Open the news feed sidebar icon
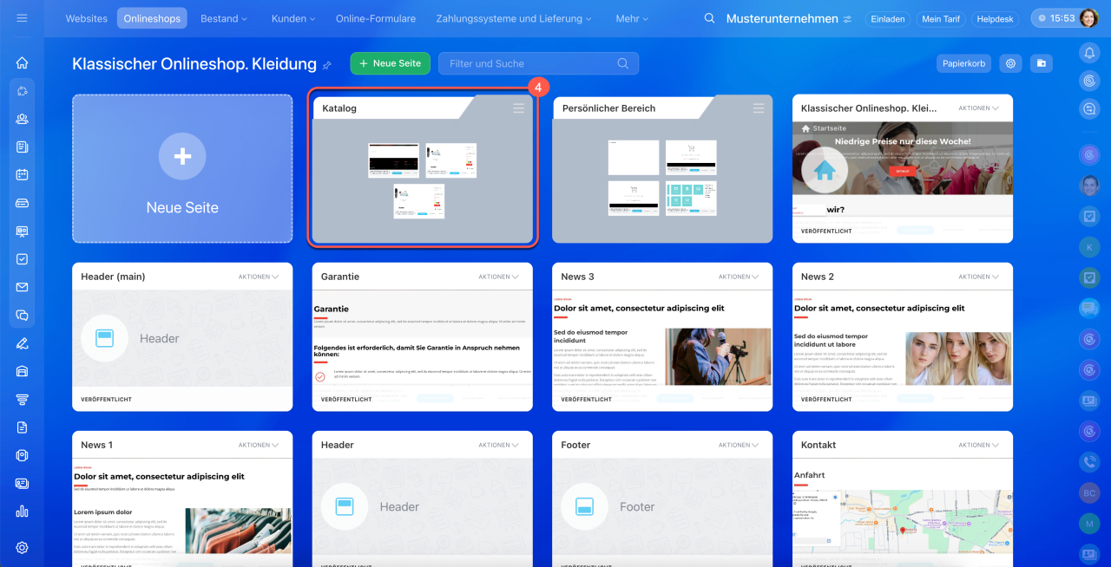The width and height of the screenshot is (1111, 567). 22,147
